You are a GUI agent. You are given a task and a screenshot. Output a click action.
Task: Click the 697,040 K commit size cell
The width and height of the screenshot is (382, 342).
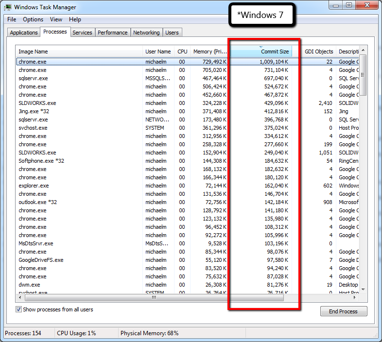tap(276, 78)
